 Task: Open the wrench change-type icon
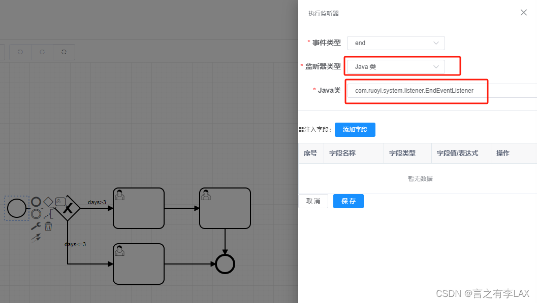pos(36,226)
